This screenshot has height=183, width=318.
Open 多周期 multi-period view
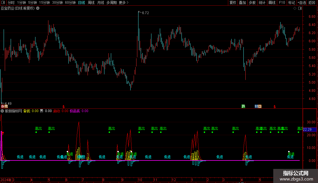point(111,3)
